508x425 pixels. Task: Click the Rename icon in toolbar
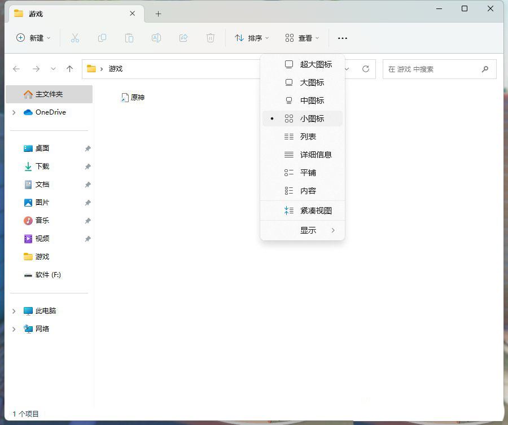[x=156, y=38]
